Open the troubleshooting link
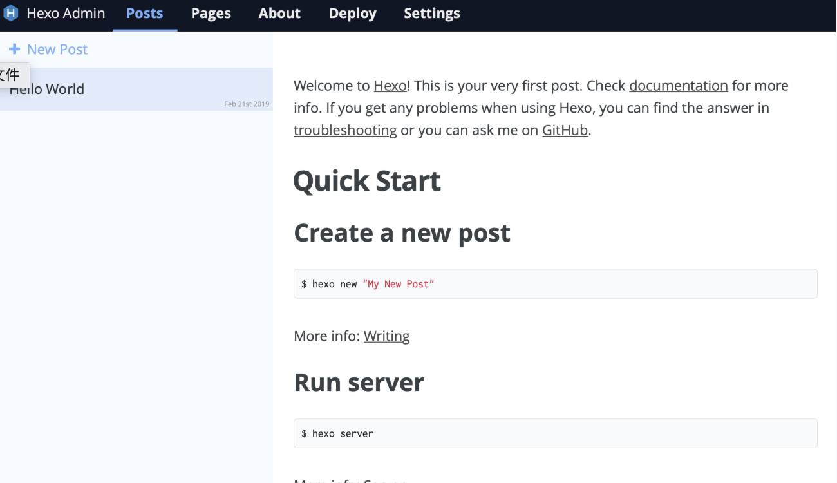 (x=345, y=130)
